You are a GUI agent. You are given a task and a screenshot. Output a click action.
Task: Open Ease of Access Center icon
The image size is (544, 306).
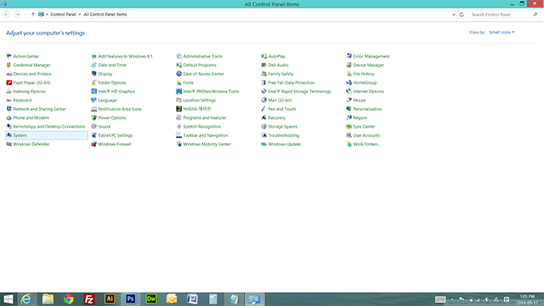point(179,74)
